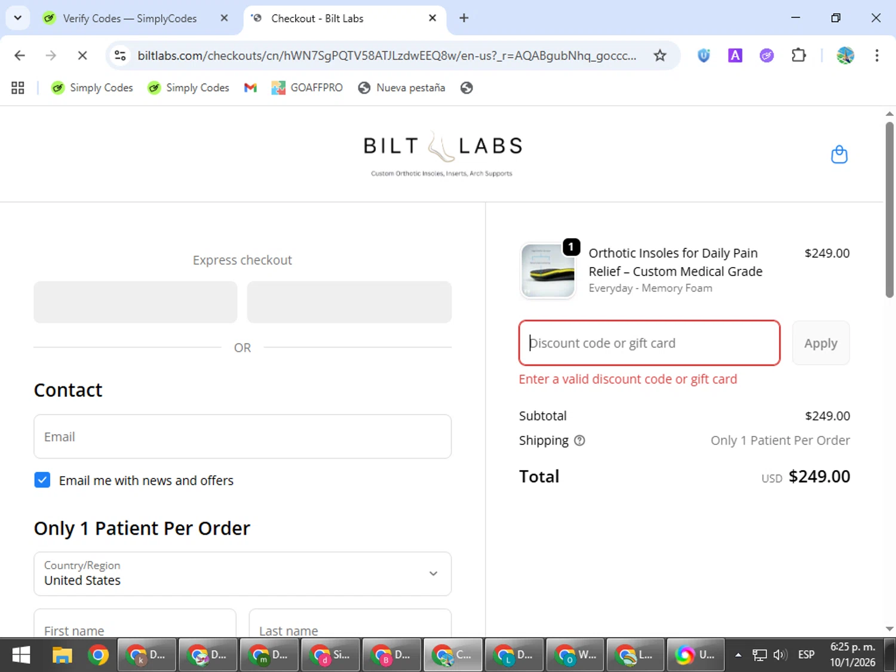Open a new browser tab
The width and height of the screenshot is (896, 672).
click(464, 18)
